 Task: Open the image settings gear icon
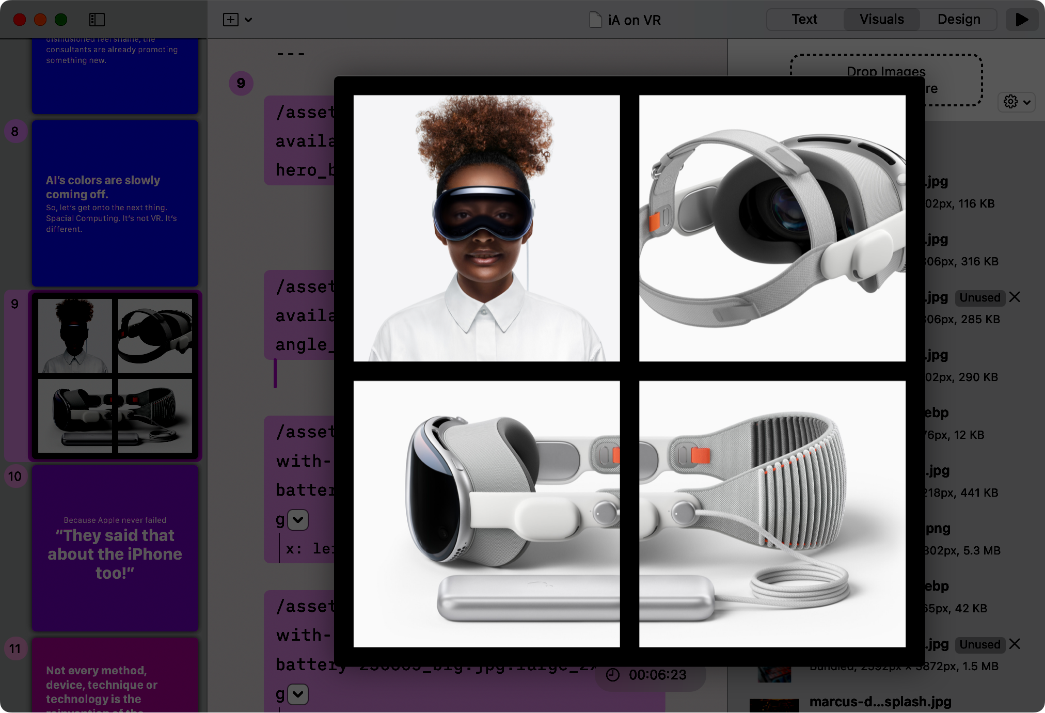tap(1010, 102)
